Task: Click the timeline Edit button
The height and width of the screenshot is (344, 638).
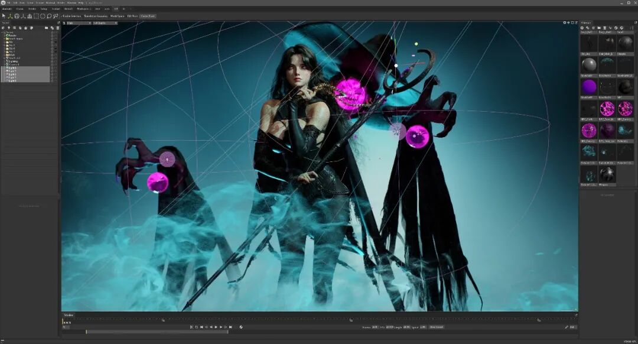Action: click(x=572, y=327)
